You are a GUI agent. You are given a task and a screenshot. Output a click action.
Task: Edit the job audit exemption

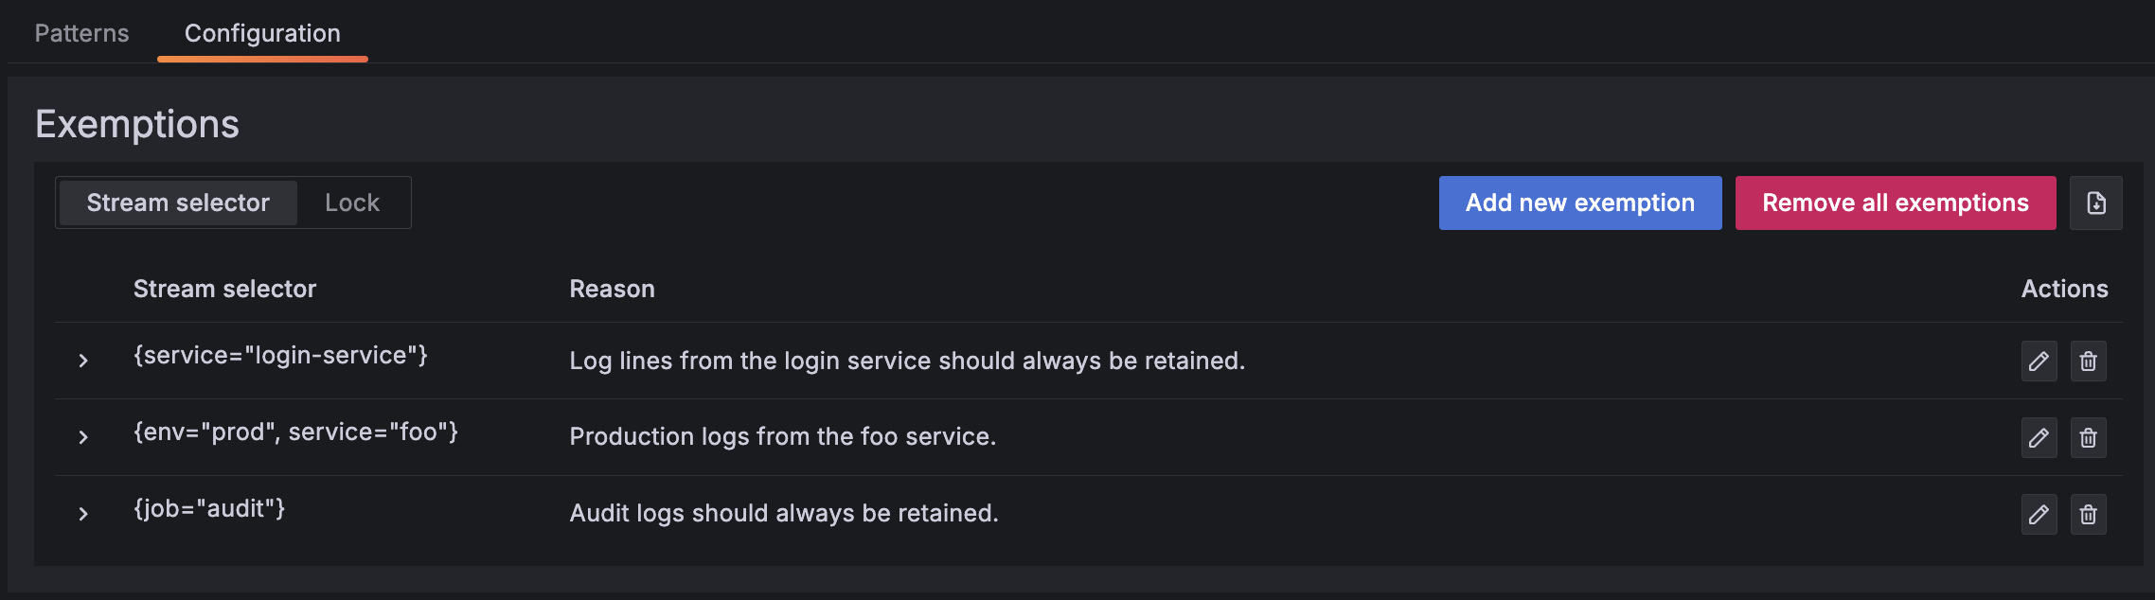(x=2039, y=514)
